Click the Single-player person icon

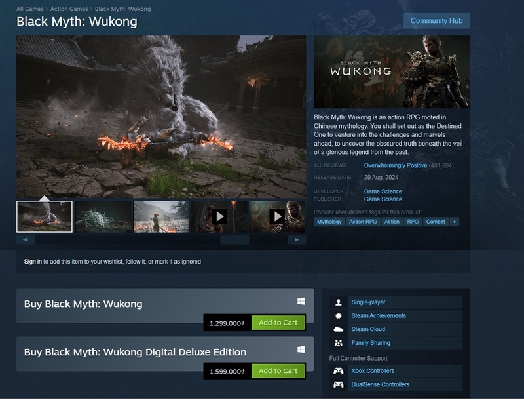pos(338,302)
